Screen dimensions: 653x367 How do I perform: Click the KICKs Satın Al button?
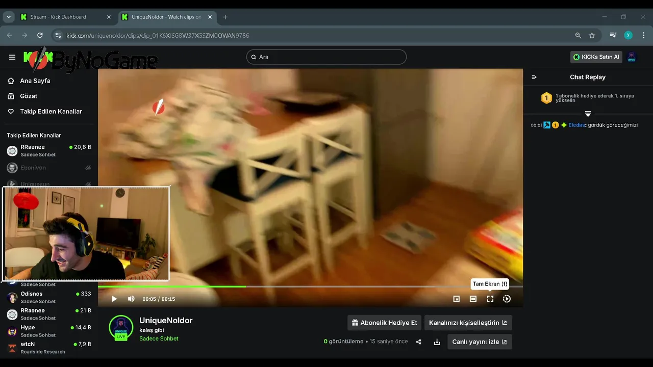[596, 57]
